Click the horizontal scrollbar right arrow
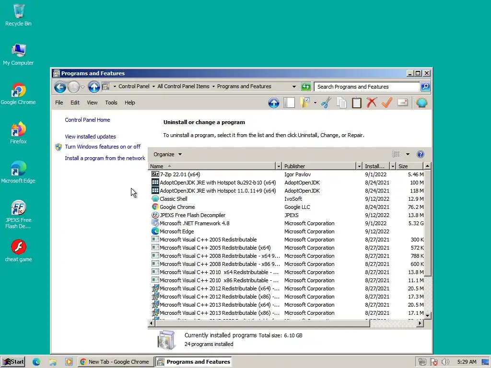Screen dimensions: 491x368 coord(420,323)
